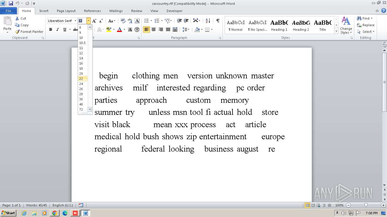Screen dimensions: 387x217
Task: Open the File tab
Action: coord(8,11)
